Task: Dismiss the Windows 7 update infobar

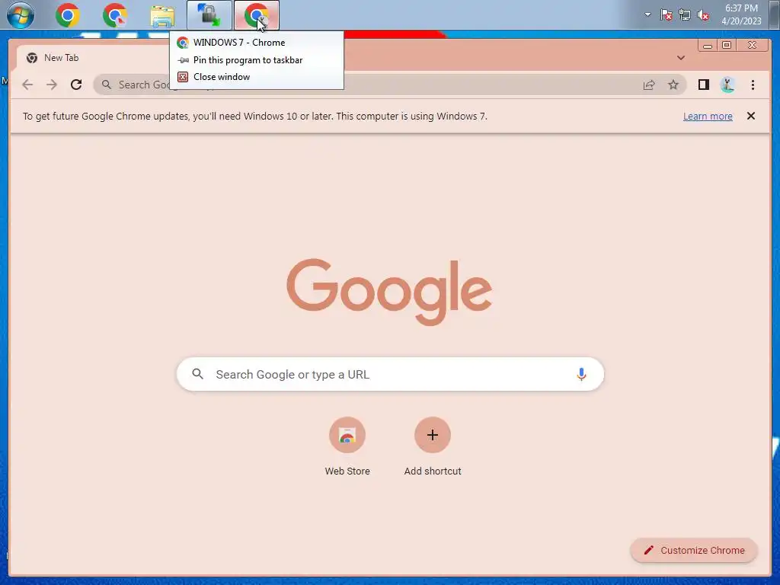Action: point(751,116)
